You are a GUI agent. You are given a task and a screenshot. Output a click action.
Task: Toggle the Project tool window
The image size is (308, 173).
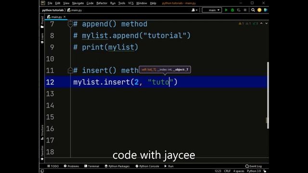coord(42,22)
